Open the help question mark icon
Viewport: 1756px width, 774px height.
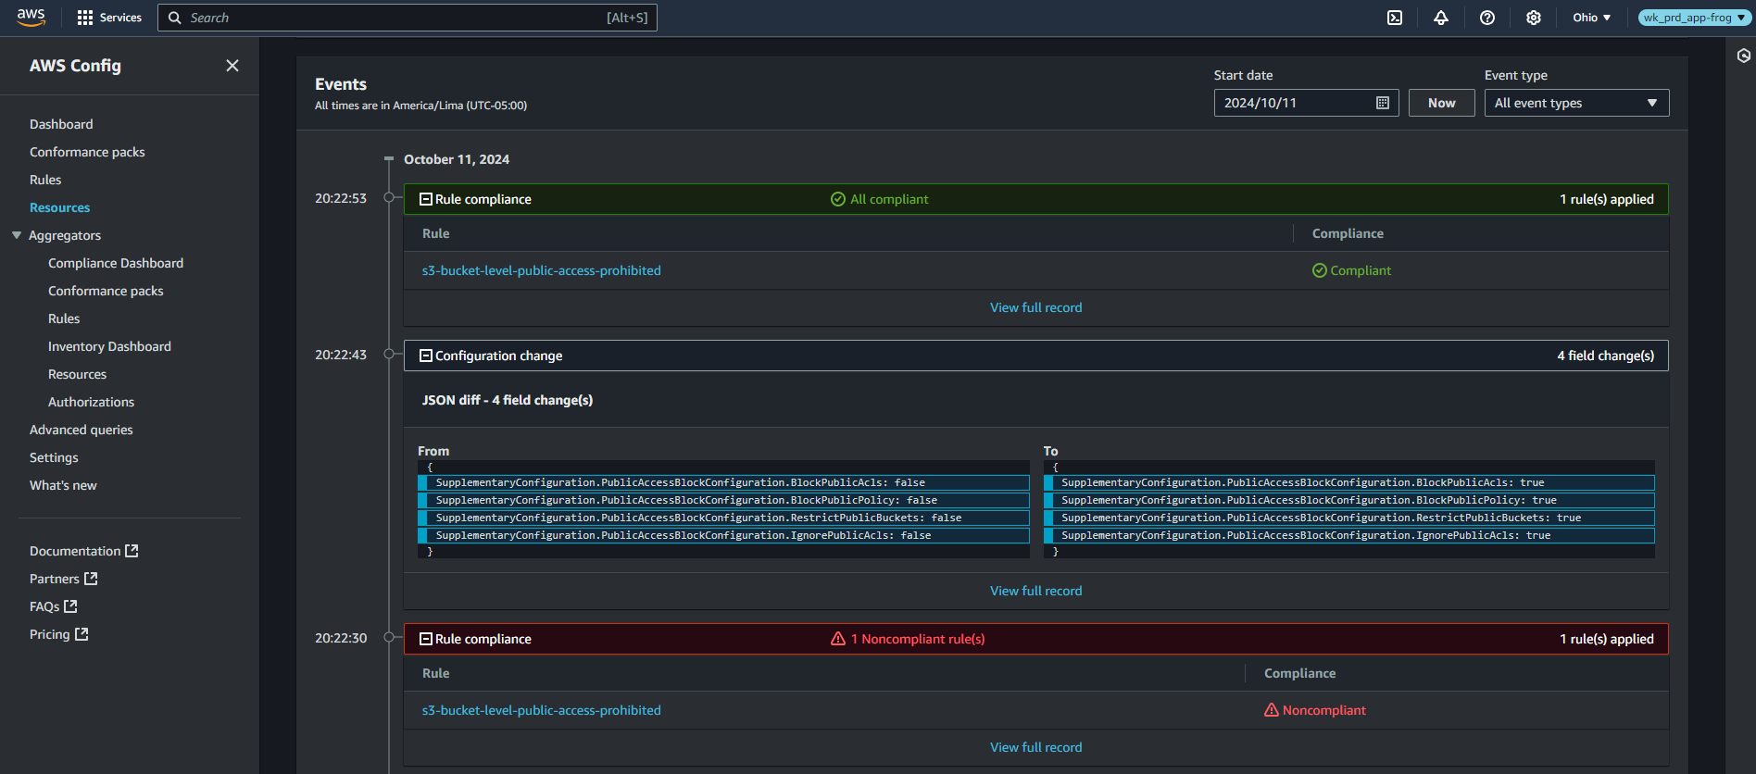pos(1487,18)
